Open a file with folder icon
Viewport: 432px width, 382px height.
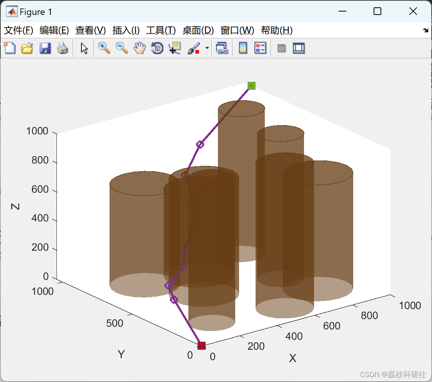point(27,48)
